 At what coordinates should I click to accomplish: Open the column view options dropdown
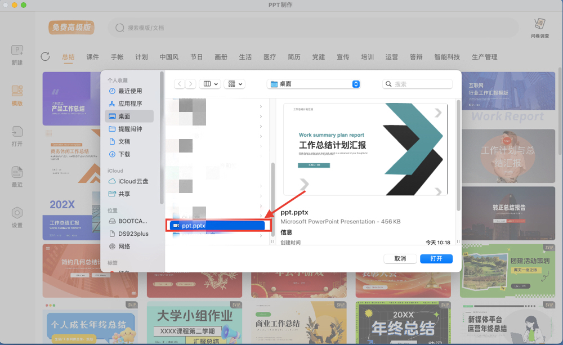click(x=209, y=83)
